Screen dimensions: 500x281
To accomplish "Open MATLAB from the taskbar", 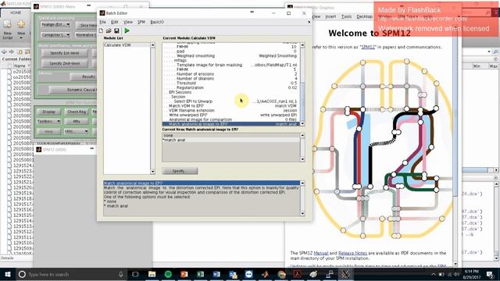I will pyautogui.click(x=265, y=274).
